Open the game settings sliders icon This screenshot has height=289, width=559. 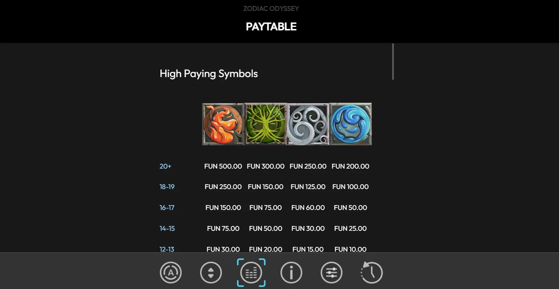(332, 273)
